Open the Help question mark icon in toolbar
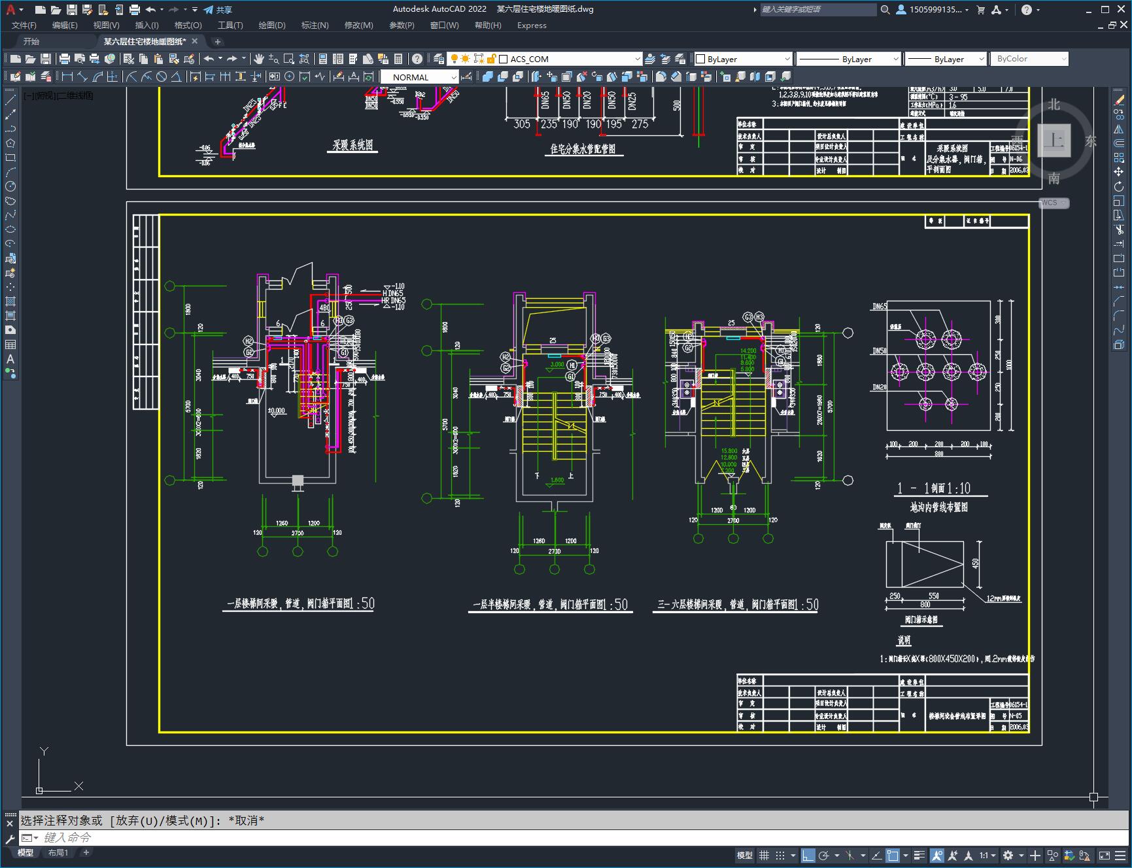The width and height of the screenshot is (1132, 868). (x=417, y=59)
